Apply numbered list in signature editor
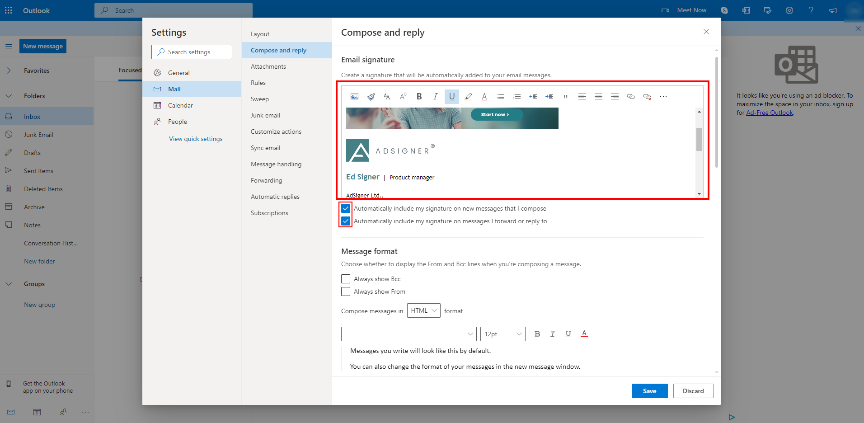864x423 pixels. pos(517,97)
